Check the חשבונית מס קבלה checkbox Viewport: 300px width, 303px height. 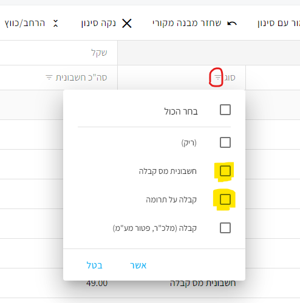click(225, 171)
